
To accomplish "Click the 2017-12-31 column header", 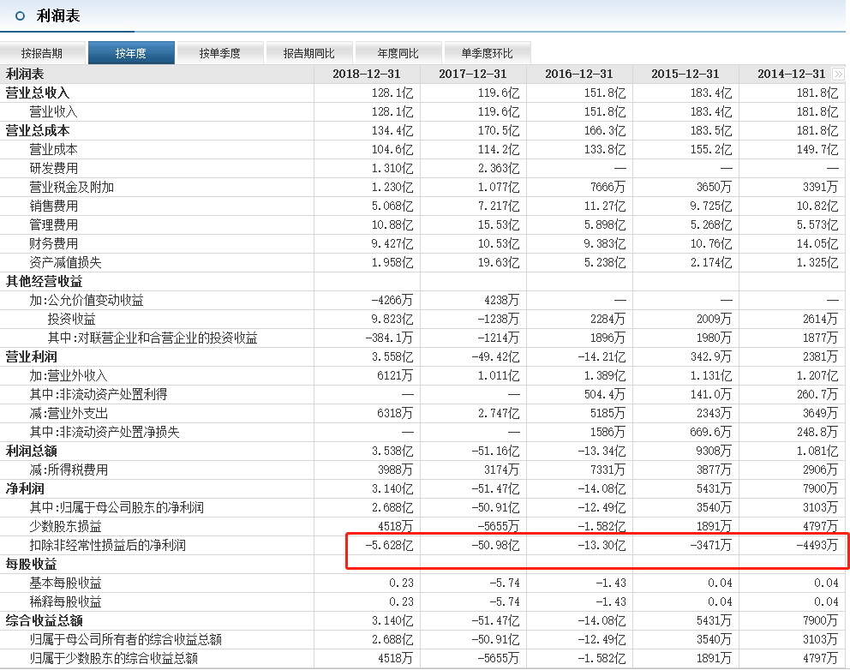I will pos(473,75).
